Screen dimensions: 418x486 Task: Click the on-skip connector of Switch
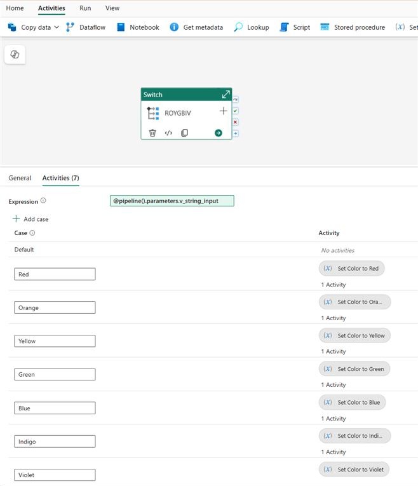pos(236,100)
